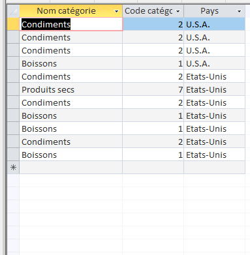Click the Etats-Unis cell in the last data record
The image size is (250, 255).
[215, 155]
